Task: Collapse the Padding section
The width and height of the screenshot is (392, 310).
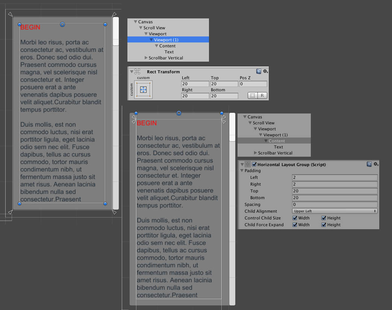Action: [242, 170]
